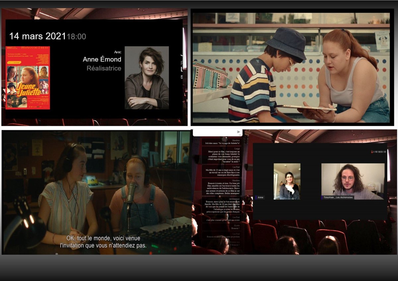Viewport: 398px width, 281px height.
Task: Click Les Fred message about fille de 13 ans
Action: [222, 171]
